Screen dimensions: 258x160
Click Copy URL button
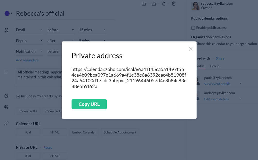click(x=89, y=104)
